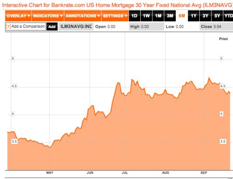
Task: Click the chart low point at MAY gridline
Action: coord(49,147)
